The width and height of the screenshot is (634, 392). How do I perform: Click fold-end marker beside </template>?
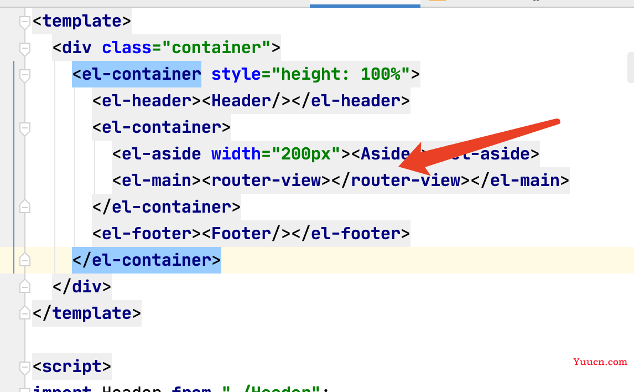[25, 313]
